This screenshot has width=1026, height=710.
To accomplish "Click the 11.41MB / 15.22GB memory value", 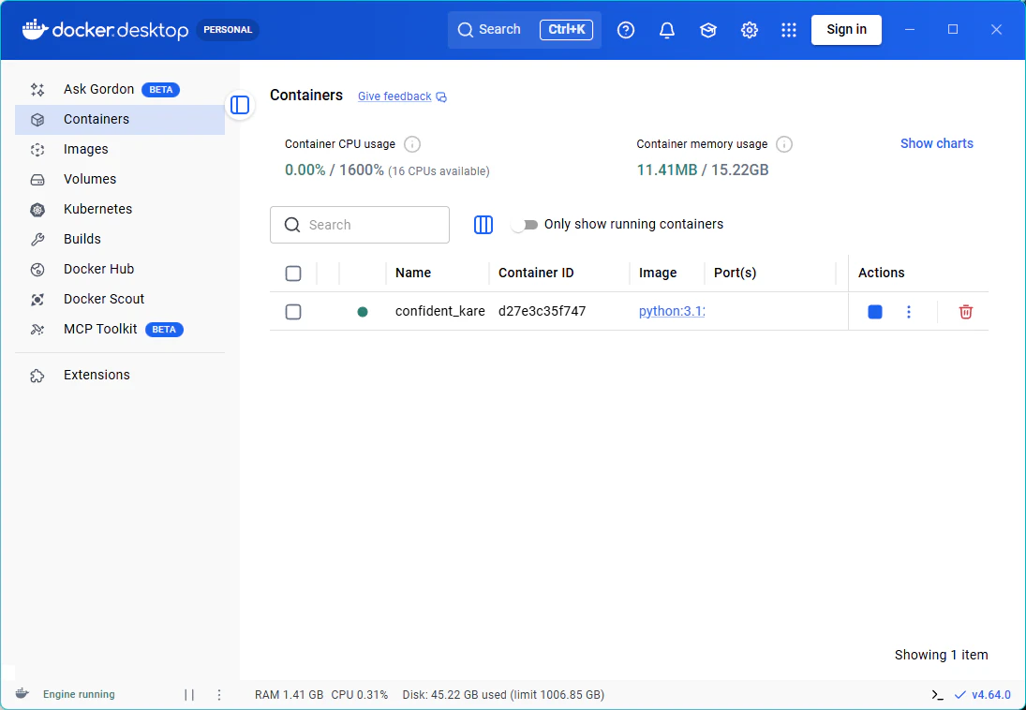I will click(702, 170).
